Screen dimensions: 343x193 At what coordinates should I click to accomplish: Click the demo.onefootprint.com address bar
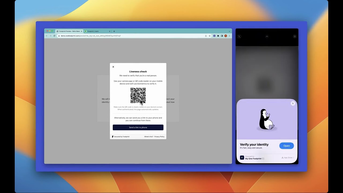(x=134, y=36)
